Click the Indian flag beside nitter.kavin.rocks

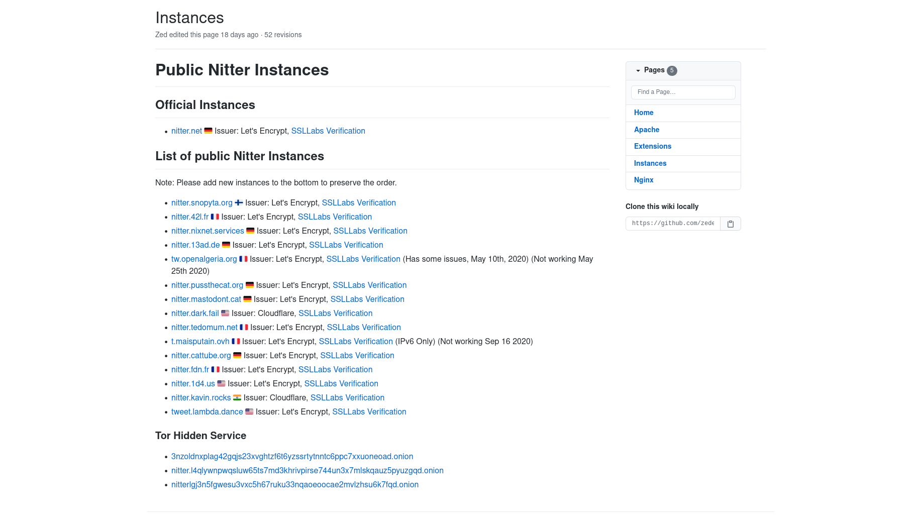(x=237, y=397)
